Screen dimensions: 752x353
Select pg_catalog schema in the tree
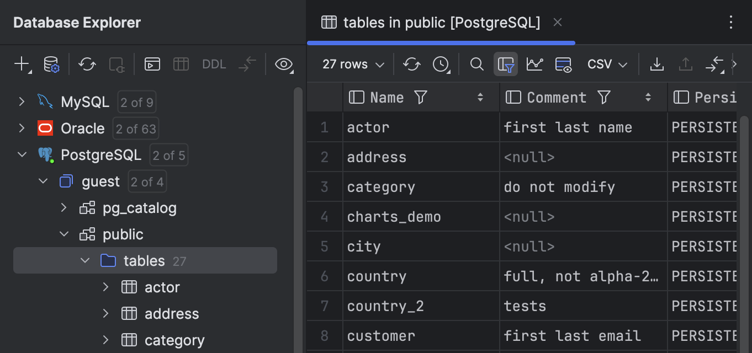140,208
